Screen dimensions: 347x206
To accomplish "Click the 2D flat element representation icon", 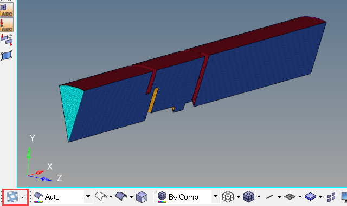I will (x=290, y=196).
